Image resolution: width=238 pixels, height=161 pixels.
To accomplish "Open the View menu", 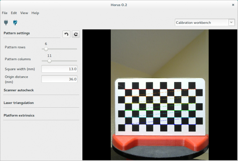I will (24, 13).
